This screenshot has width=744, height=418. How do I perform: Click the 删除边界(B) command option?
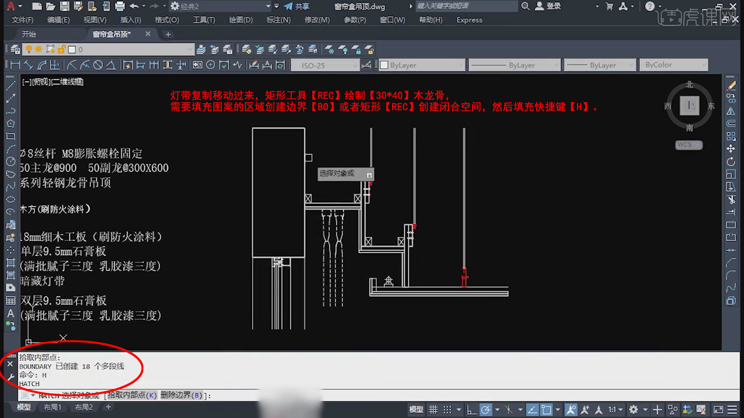pyautogui.click(x=181, y=395)
